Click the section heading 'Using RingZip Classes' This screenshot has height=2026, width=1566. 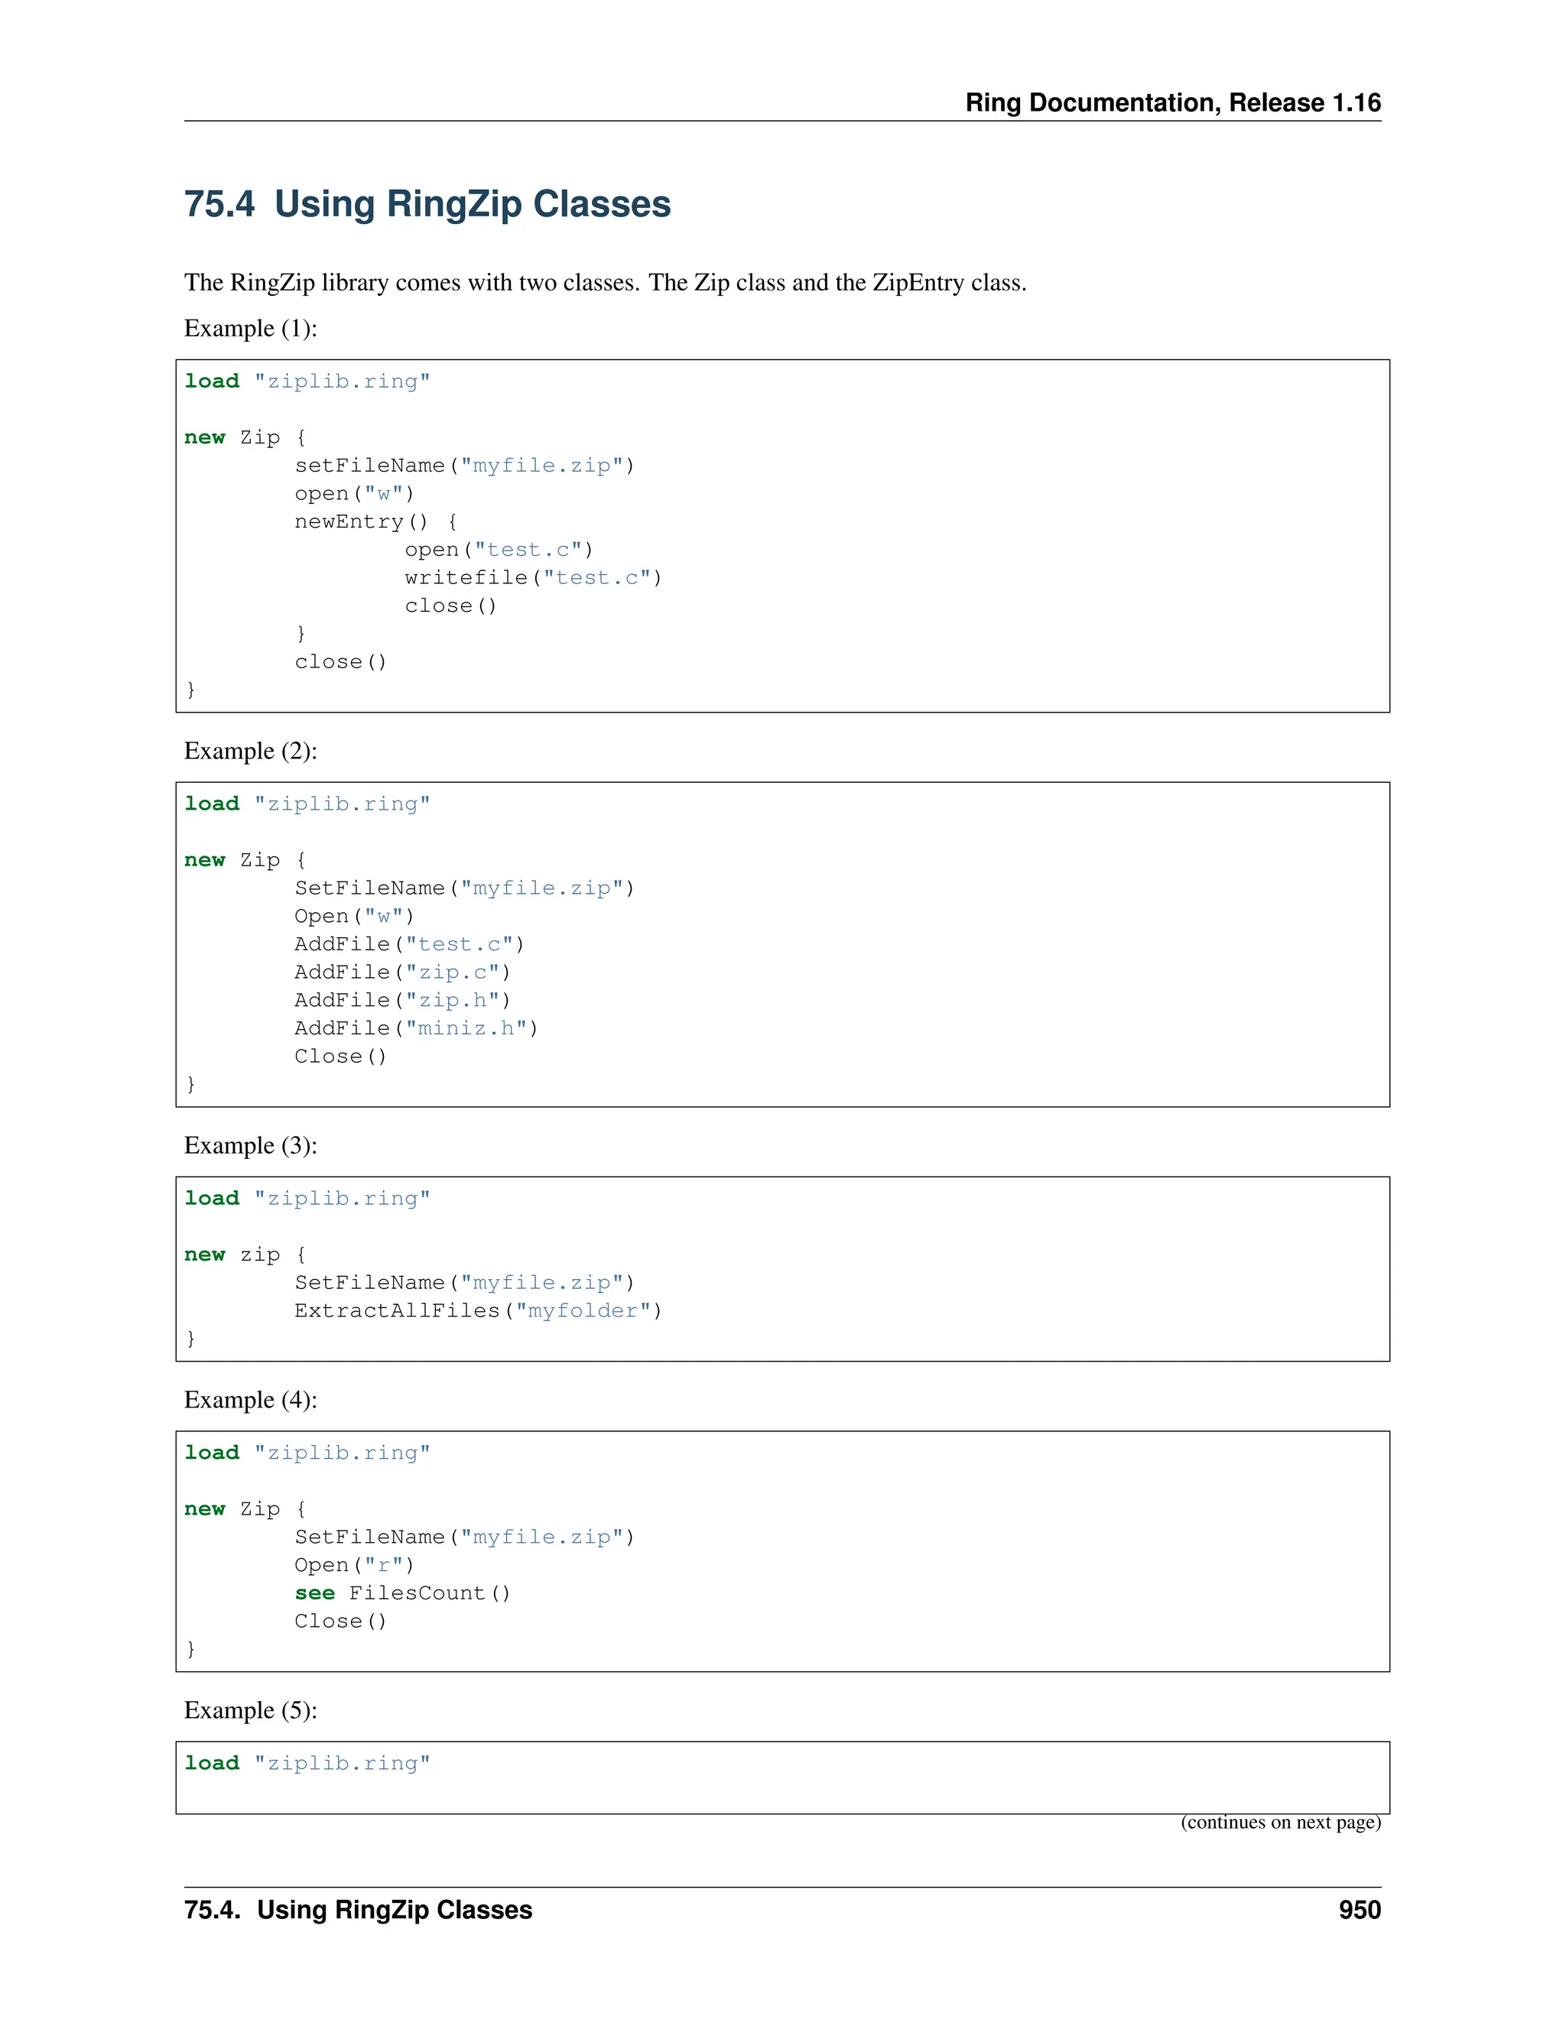coord(427,204)
